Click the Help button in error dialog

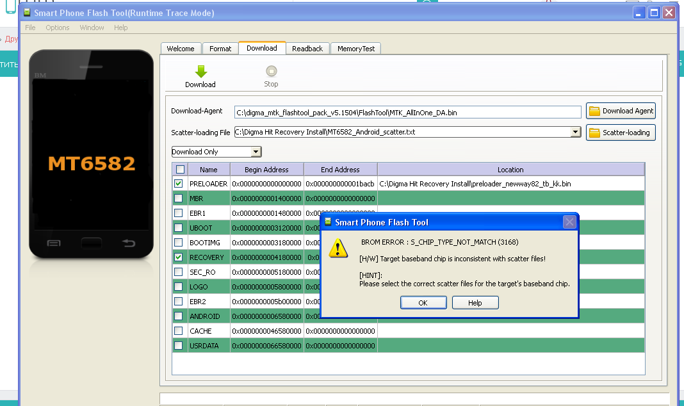click(x=475, y=303)
